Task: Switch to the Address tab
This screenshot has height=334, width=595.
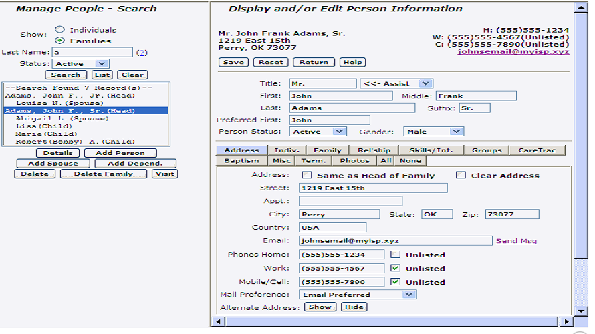Action: pyautogui.click(x=241, y=150)
